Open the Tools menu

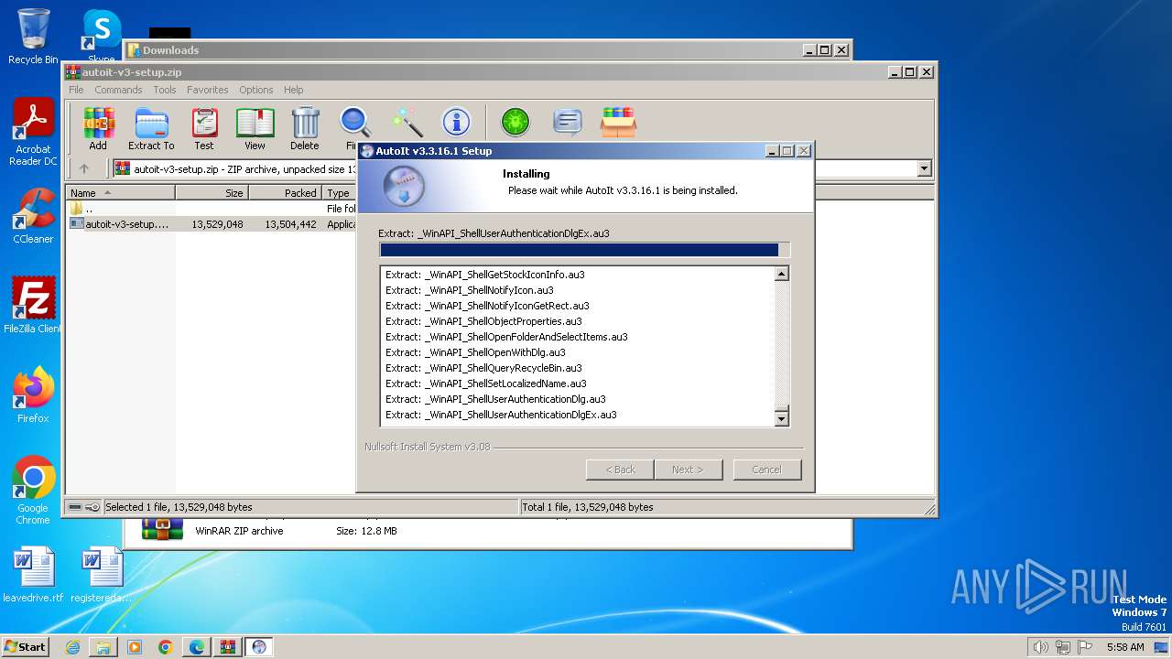[x=165, y=90]
